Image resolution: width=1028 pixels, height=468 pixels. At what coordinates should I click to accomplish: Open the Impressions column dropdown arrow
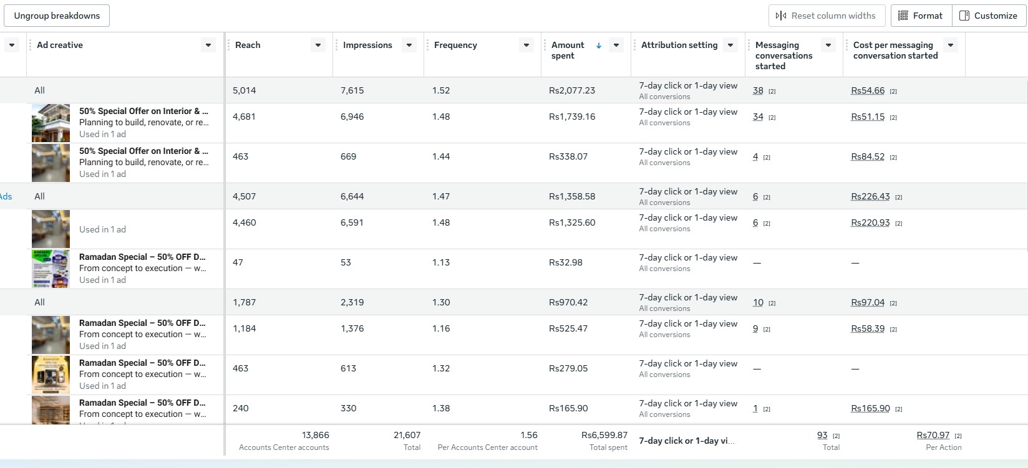coord(409,45)
